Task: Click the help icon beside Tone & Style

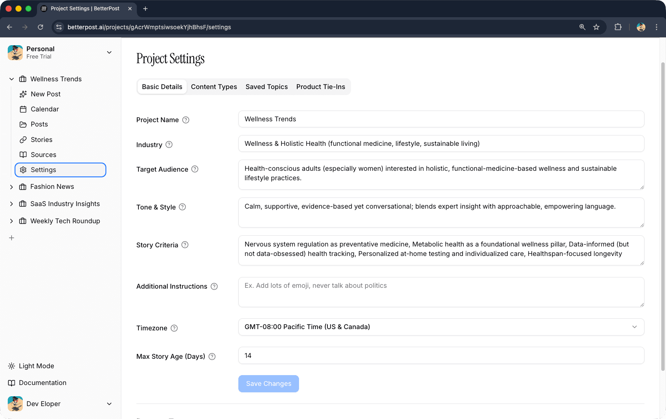Action: click(182, 207)
